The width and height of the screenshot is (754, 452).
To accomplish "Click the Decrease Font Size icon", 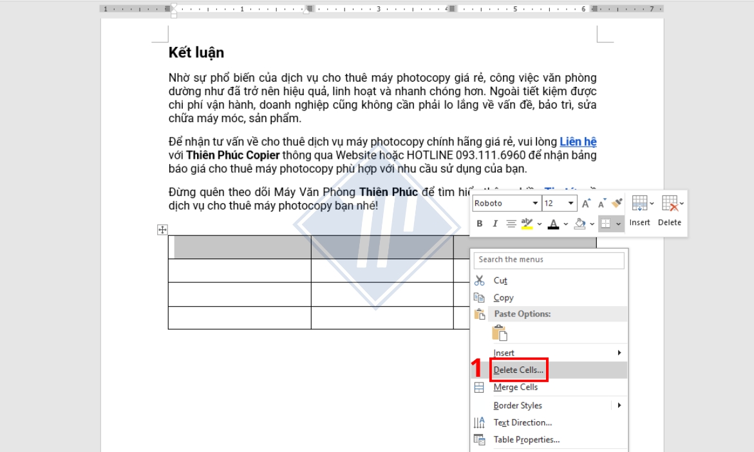I will point(602,204).
